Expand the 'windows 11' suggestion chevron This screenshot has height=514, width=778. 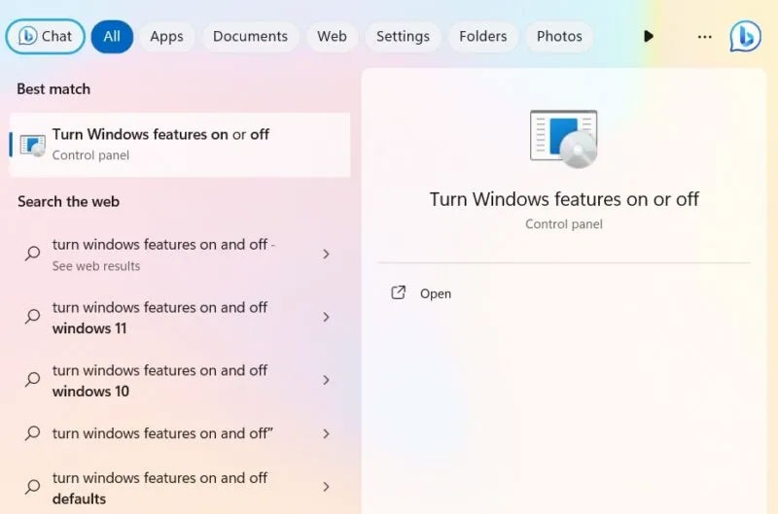click(326, 317)
